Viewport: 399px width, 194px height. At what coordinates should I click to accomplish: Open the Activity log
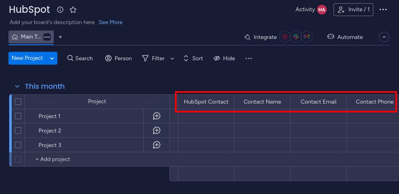[x=305, y=10]
